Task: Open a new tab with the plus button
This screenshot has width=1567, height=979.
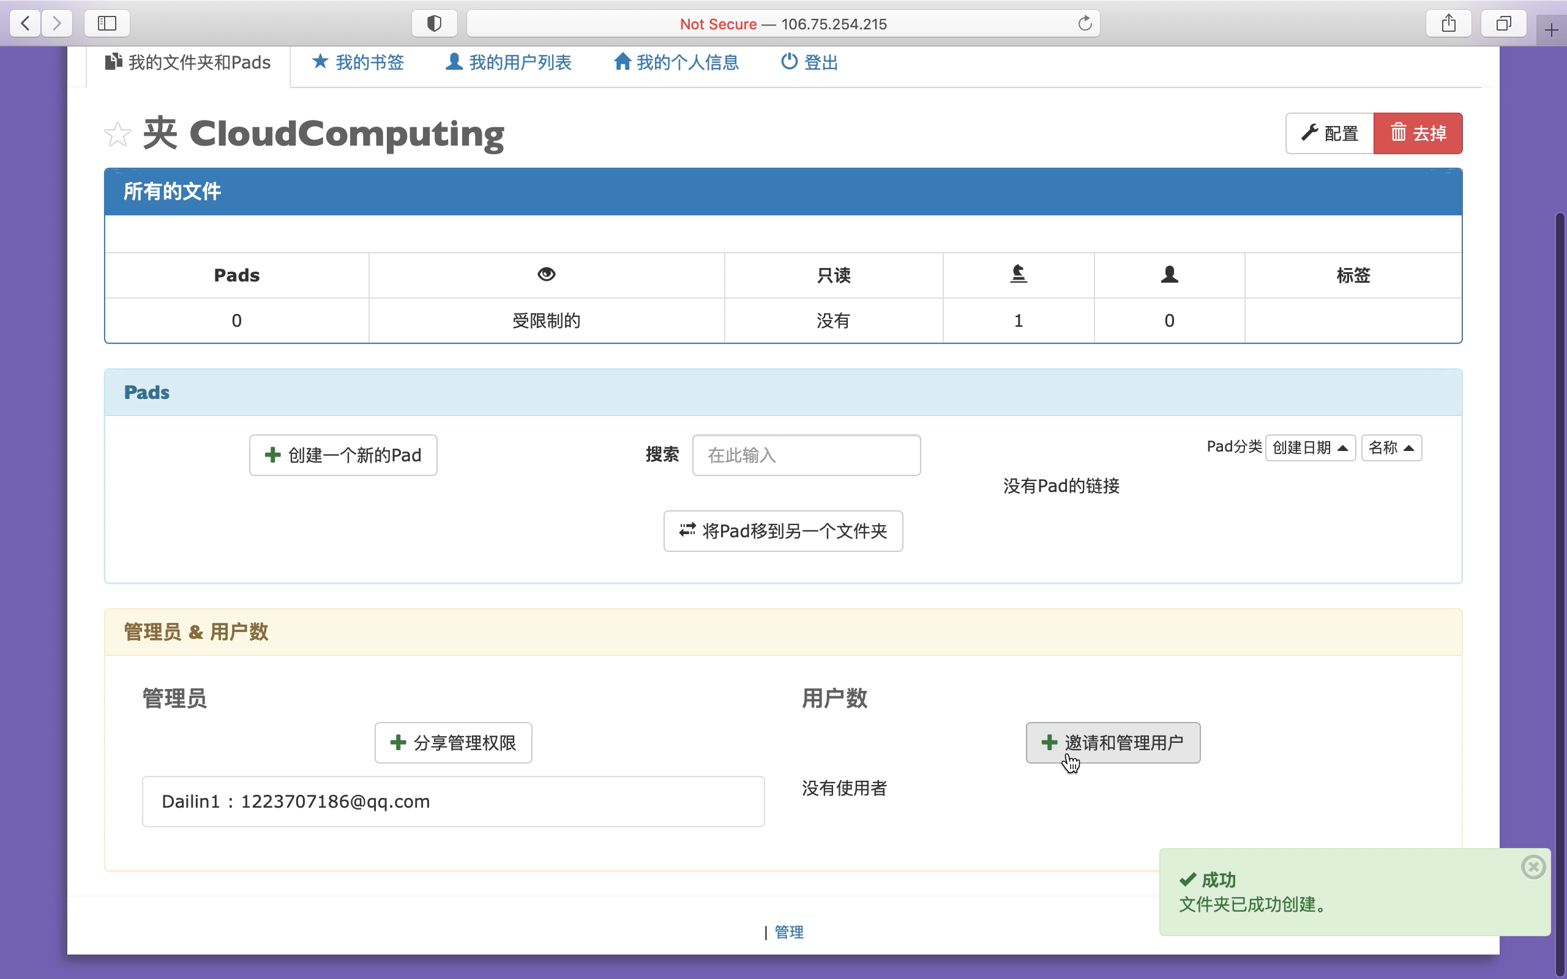Action: (1551, 30)
